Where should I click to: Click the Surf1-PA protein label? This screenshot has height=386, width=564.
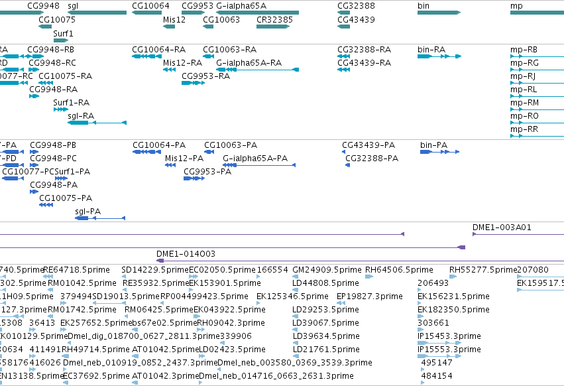point(72,172)
